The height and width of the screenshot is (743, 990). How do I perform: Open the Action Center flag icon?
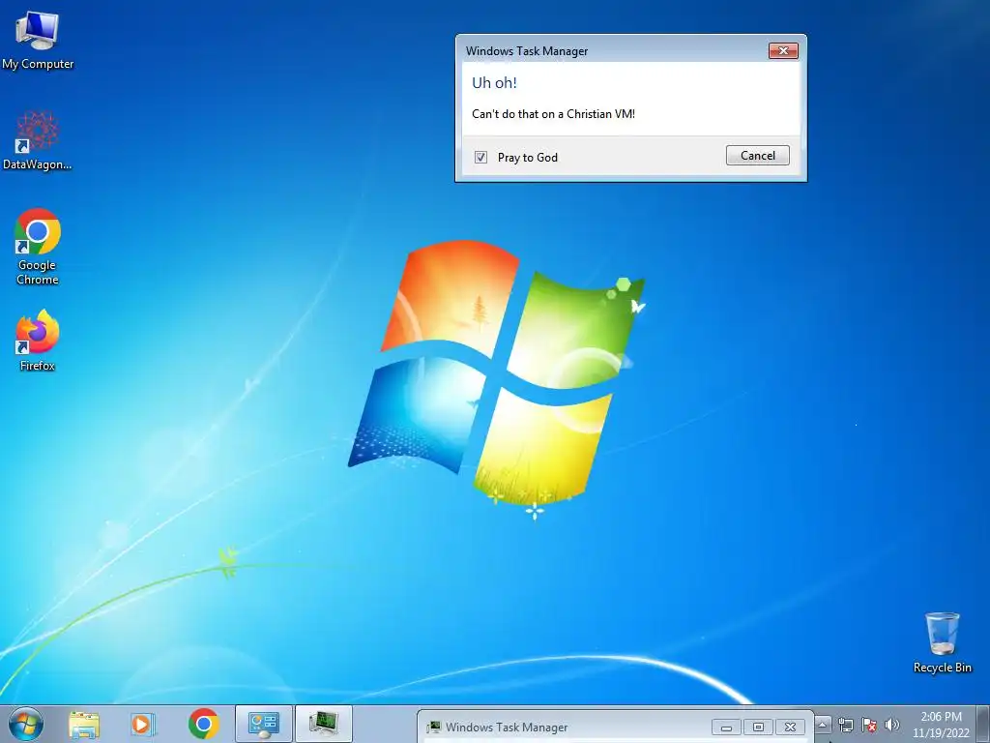pyautogui.click(x=869, y=725)
